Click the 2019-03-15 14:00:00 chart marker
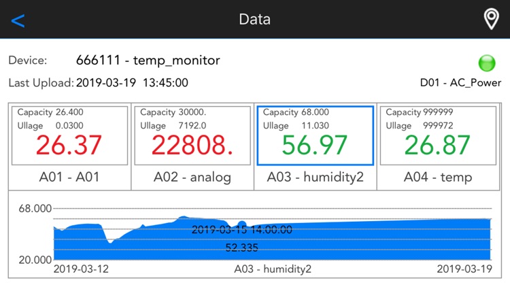 [x=241, y=230]
